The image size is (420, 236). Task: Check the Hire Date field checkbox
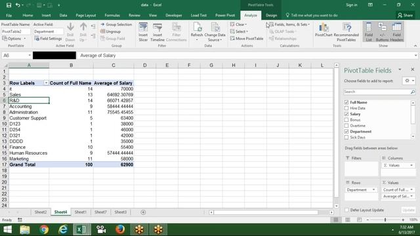346,108
